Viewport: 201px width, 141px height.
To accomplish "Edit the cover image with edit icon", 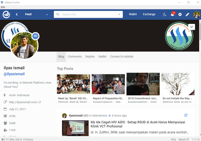I will 191,27.
